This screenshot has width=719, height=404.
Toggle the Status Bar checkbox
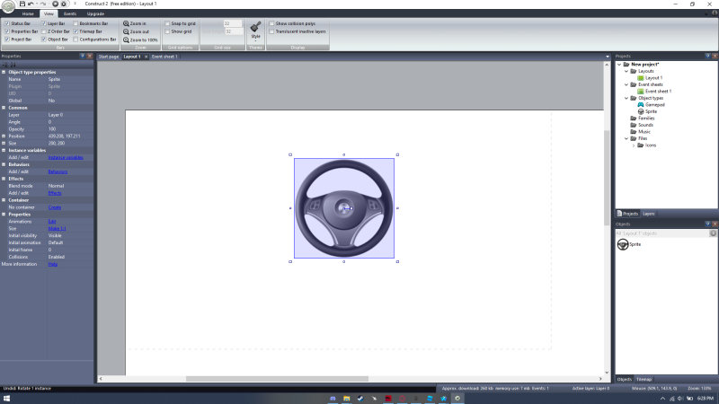(7, 23)
